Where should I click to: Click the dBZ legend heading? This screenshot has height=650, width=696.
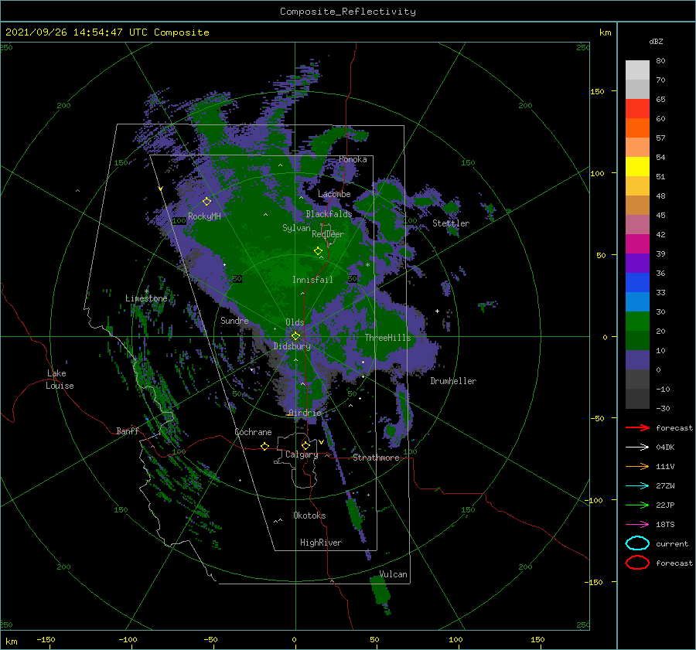pyautogui.click(x=656, y=41)
